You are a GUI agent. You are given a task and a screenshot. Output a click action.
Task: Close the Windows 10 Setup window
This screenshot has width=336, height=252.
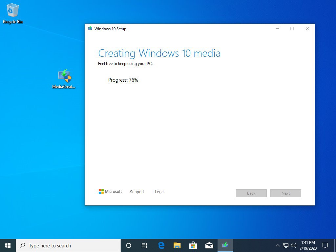pyautogui.click(x=307, y=29)
